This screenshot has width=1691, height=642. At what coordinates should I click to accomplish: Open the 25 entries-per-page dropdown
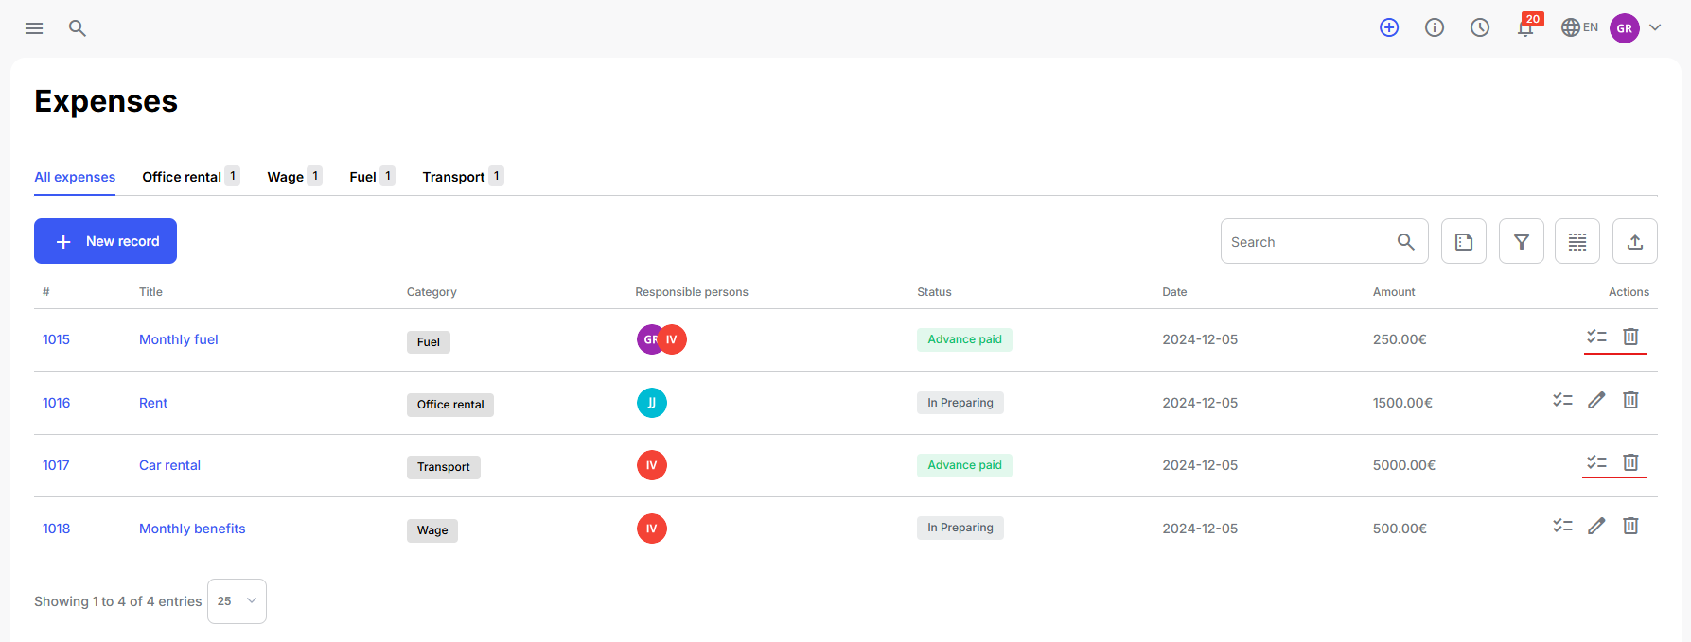237,601
